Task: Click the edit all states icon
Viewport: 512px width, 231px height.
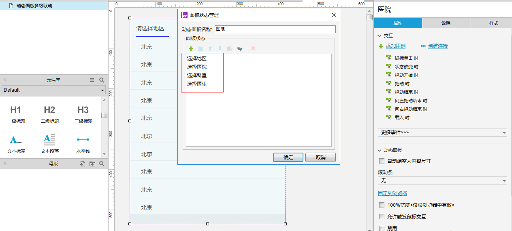Action: pyautogui.click(x=240, y=48)
